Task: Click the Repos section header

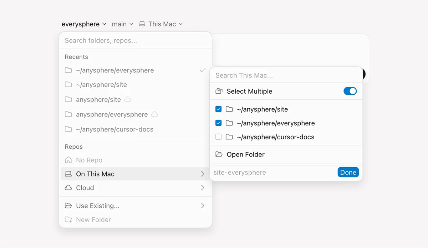Action: click(73, 147)
